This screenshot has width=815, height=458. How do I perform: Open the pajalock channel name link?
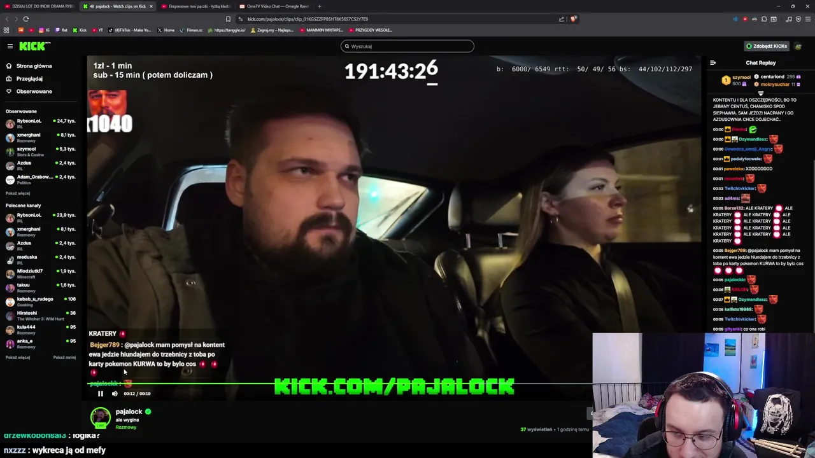click(x=129, y=412)
